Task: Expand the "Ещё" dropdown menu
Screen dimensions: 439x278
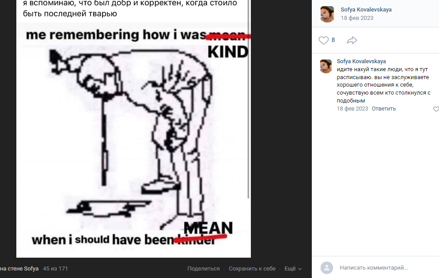Action: click(293, 268)
